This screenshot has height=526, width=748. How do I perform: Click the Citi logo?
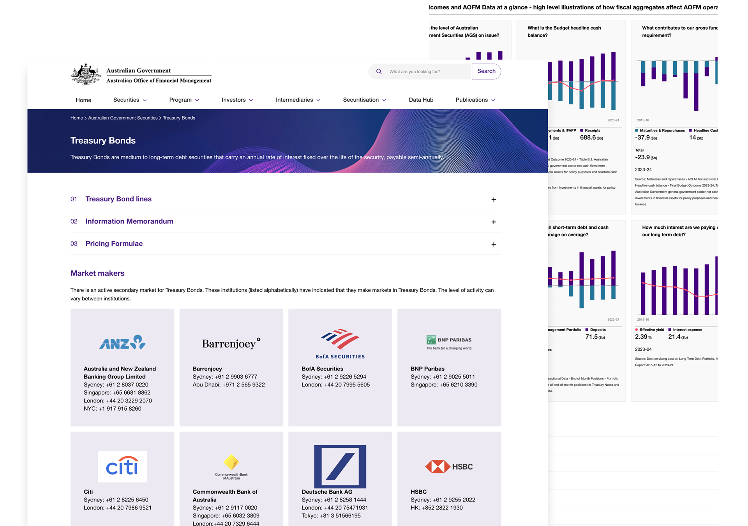(122, 466)
